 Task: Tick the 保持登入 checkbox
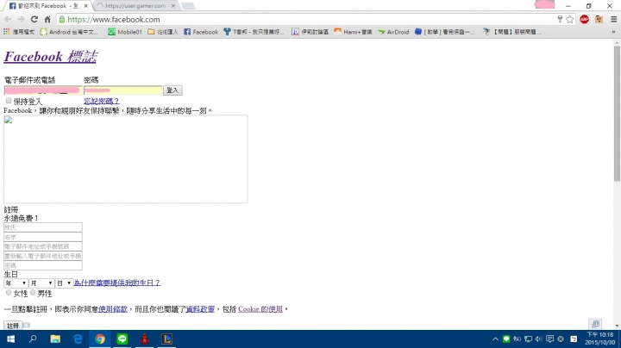click(x=9, y=101)
